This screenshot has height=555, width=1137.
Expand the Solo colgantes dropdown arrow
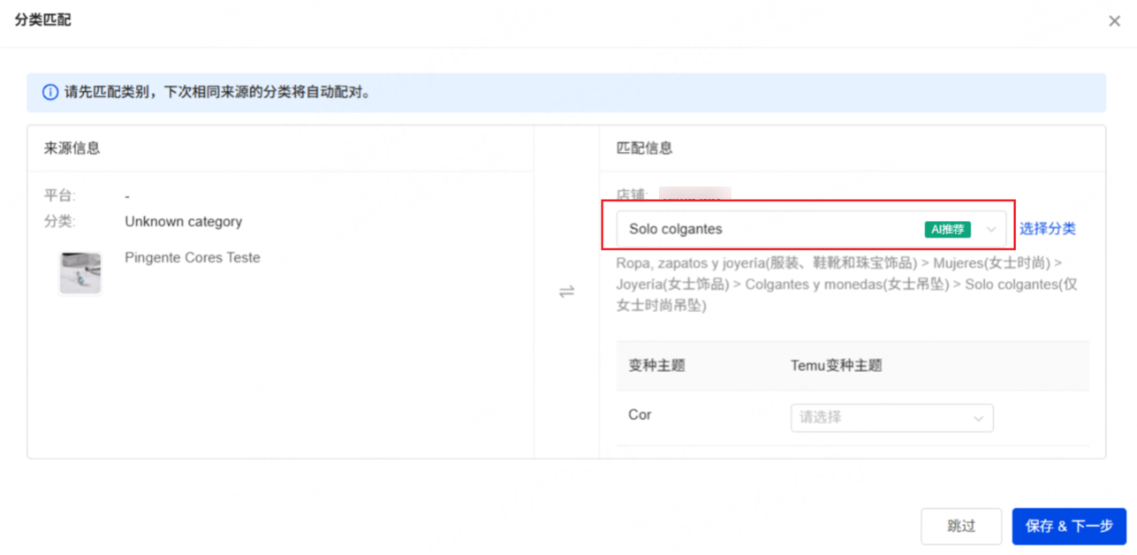[x=990, y=230]
